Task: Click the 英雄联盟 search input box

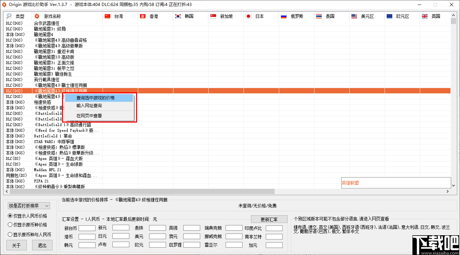Action: click(x=395, y=182)
